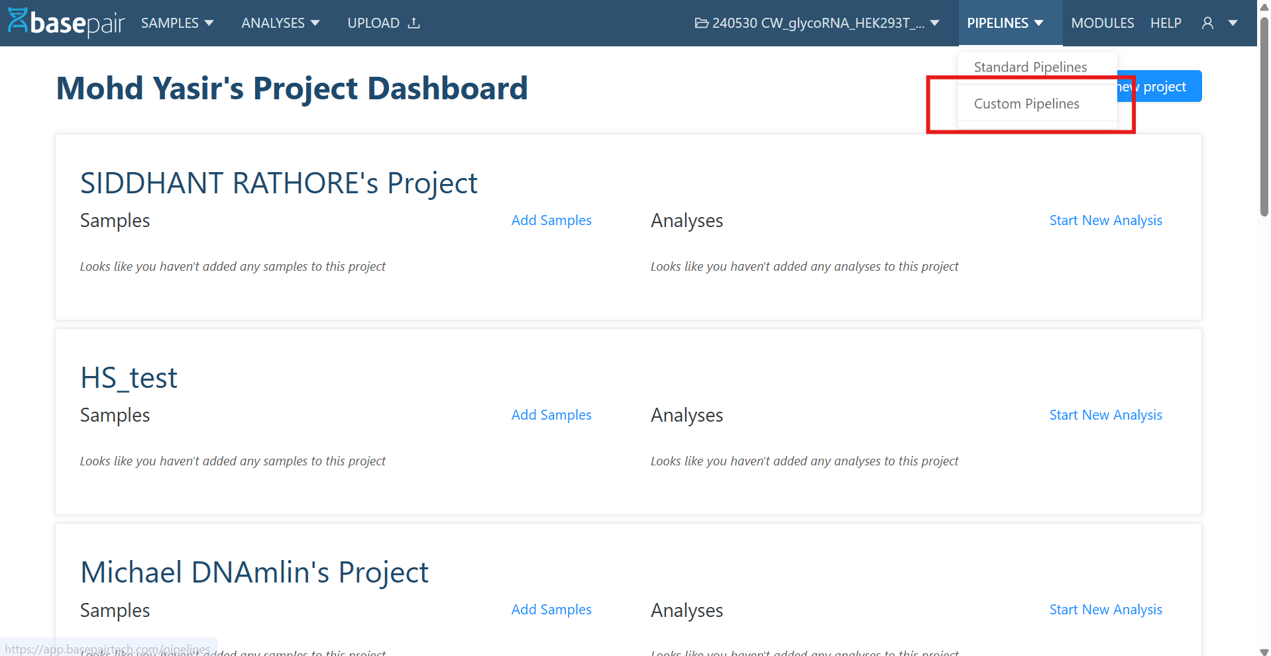Select Custom Pipelines
The height and width of the screenshot is (656, 1271).
(x=1026, y=103)
